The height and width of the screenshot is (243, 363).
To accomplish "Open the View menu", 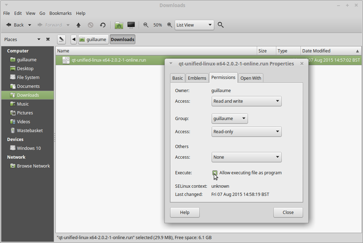I will pyautogui.click(x=30, y=13).
